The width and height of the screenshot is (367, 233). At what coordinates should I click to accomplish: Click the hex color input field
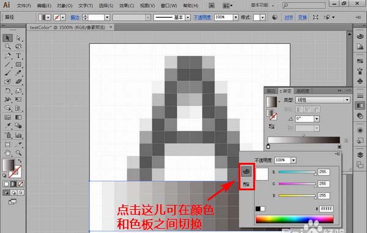(327, 209)
